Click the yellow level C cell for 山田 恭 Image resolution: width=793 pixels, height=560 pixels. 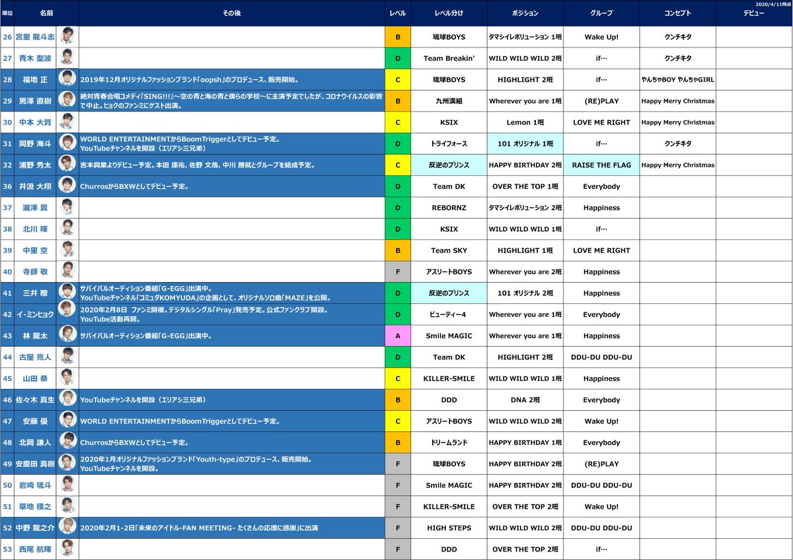(x=398, y=378)
